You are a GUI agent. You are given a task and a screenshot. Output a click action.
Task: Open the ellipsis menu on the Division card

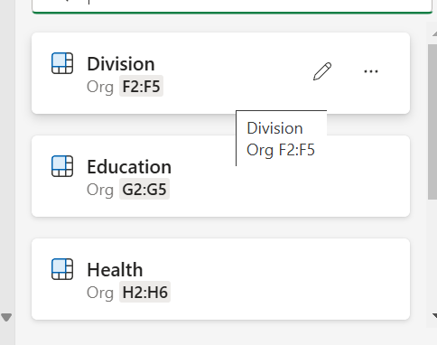[371, 71]
